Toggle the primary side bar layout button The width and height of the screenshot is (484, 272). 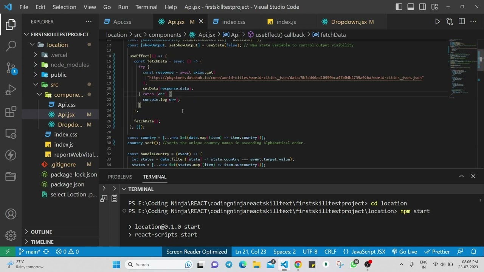tap(399, 7)
